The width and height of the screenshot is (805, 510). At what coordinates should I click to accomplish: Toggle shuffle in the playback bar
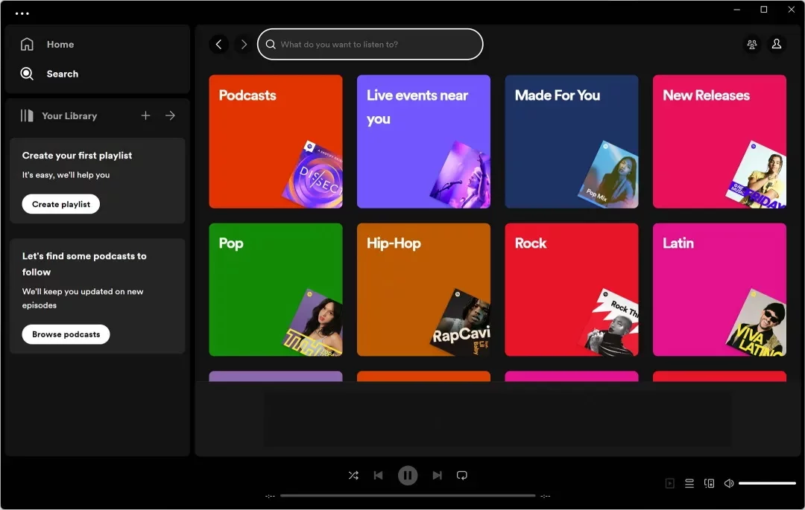click(353, 475)
